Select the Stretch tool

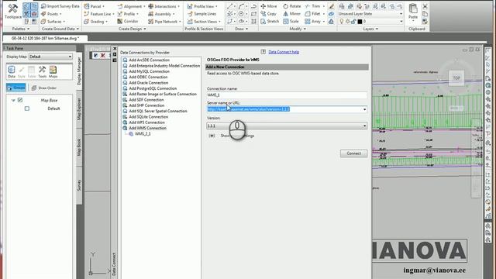[270, 22]
